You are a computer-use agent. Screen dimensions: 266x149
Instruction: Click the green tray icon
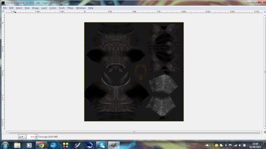pos(221,145)
